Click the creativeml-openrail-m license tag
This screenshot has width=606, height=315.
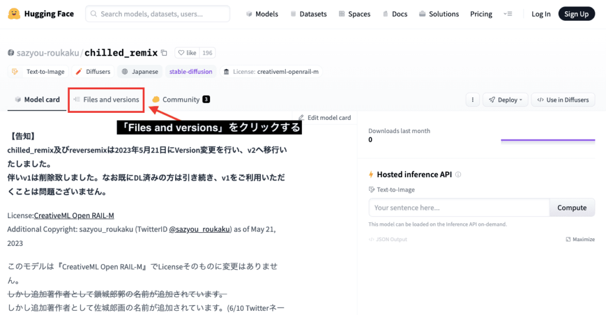click(271, 72)
